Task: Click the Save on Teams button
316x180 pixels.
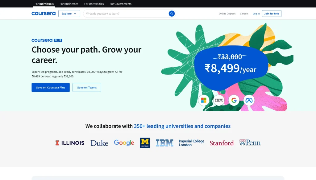Action: pos(87,87)
